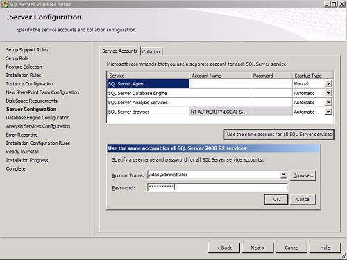This screenshot has height=260, width=347.
Task: Expand the Account Name combo box arrow
Action: (x=284, y=175)
